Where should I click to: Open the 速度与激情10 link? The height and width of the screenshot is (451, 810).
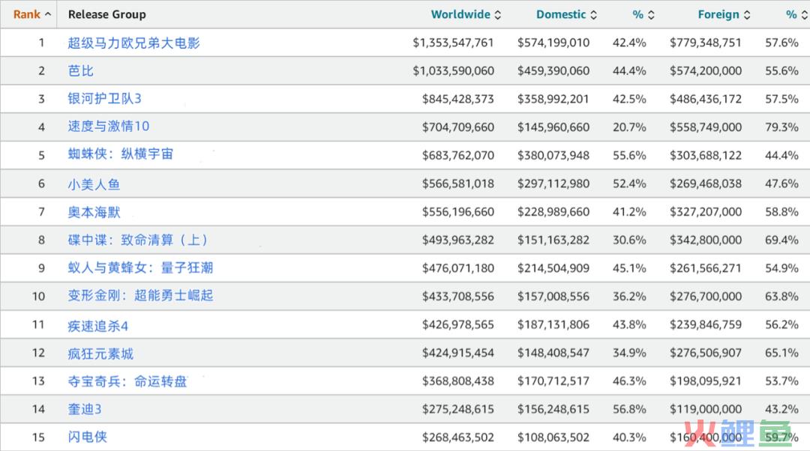tap(109, 127)
